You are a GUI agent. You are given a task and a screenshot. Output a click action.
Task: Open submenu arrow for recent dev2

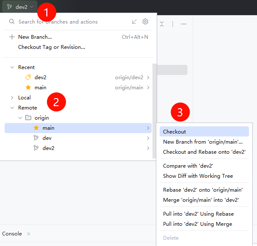pos(148,78)
